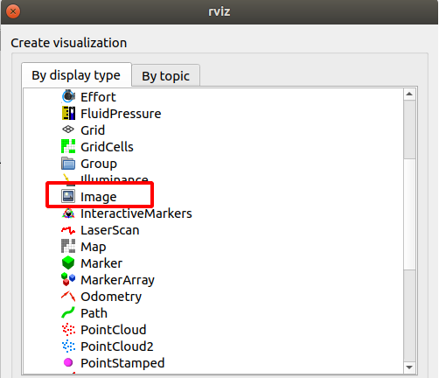This screenshot has height=378, width=439.
Task: Click the Effort display type icon
Action: coord(68,96)
